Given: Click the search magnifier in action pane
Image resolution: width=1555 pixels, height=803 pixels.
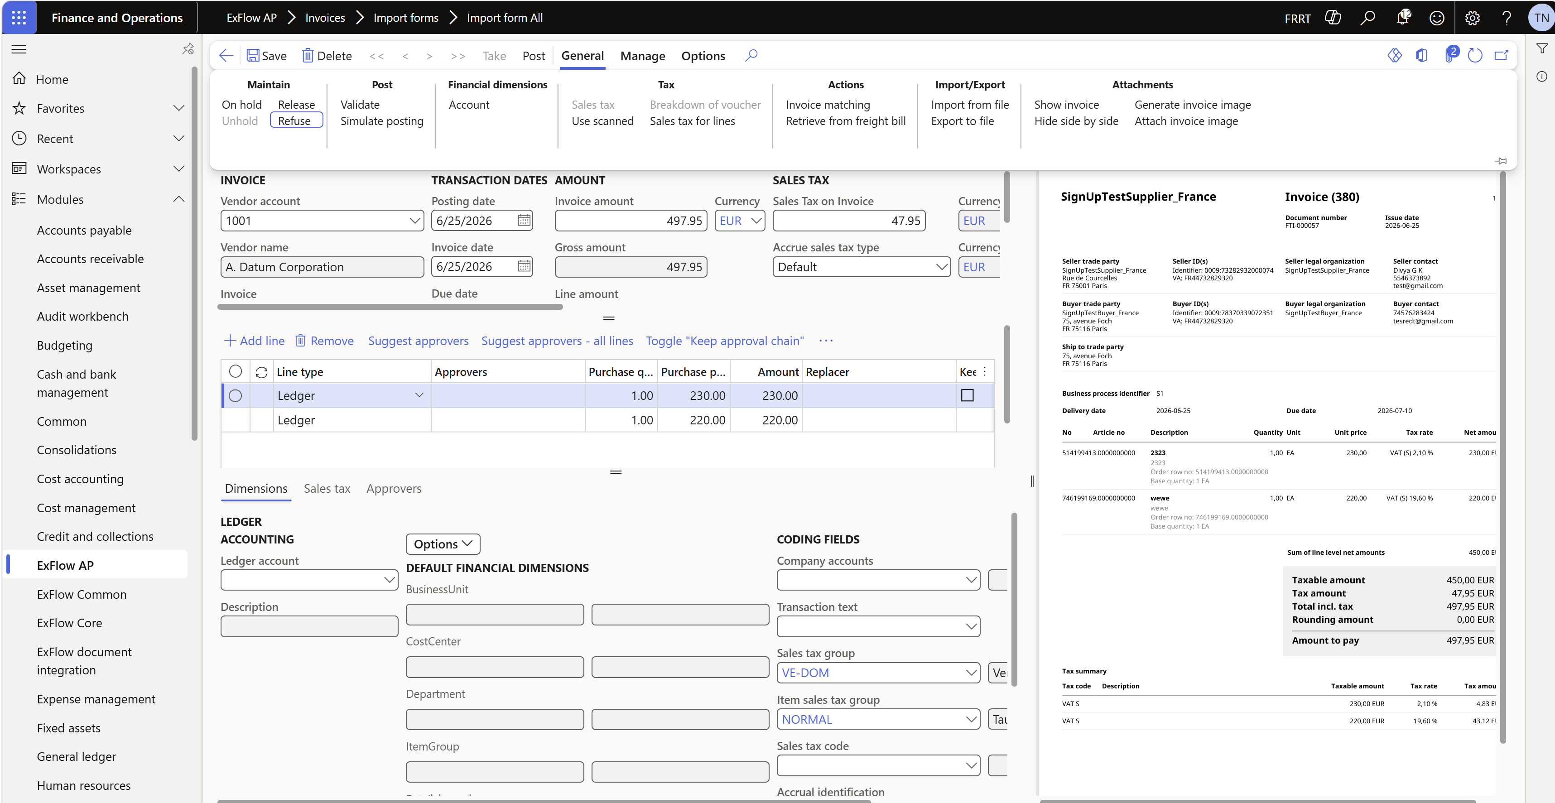Looking at the screenshot, I should click(x=751, y=56).
